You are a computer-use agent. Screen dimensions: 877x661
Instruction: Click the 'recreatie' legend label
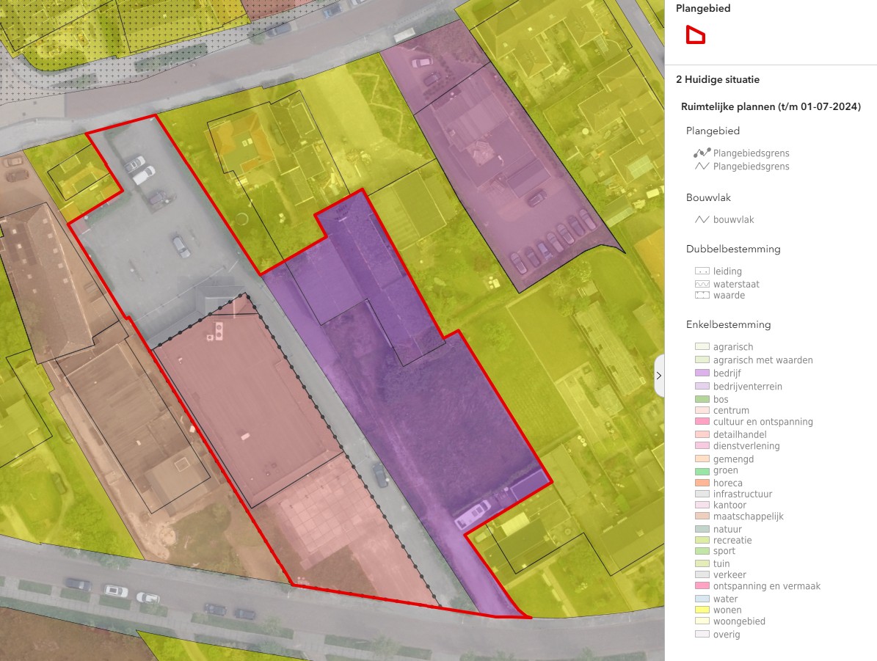coord(732,540)
